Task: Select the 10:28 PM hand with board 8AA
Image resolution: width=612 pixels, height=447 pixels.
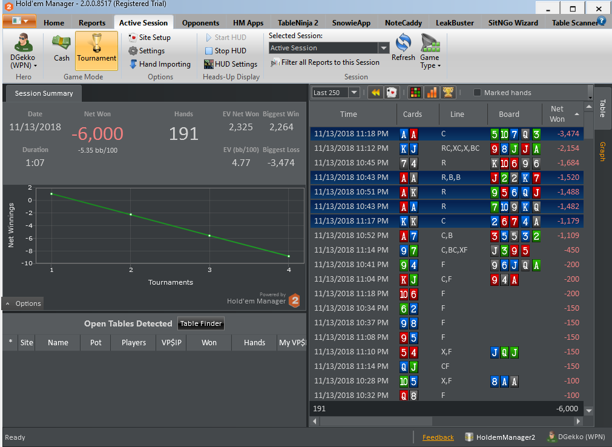Action: coord(447,380)
